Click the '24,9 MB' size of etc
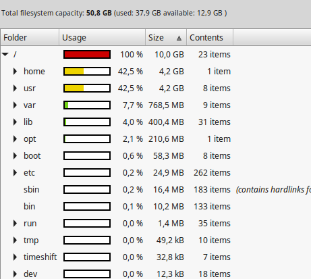The width and height of the screenshot is (311, 279). tap(169, 173)
